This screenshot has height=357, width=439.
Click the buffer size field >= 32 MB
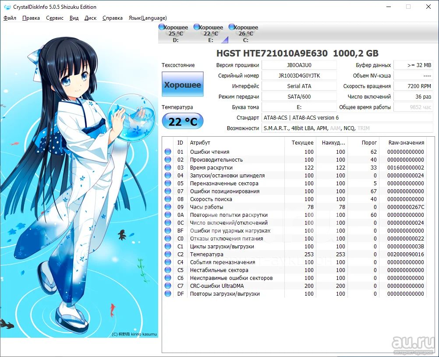pos(413,65)
